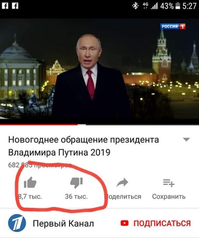
Task: Tap the 36 тыс. dislike count
Action: [76, 197]
